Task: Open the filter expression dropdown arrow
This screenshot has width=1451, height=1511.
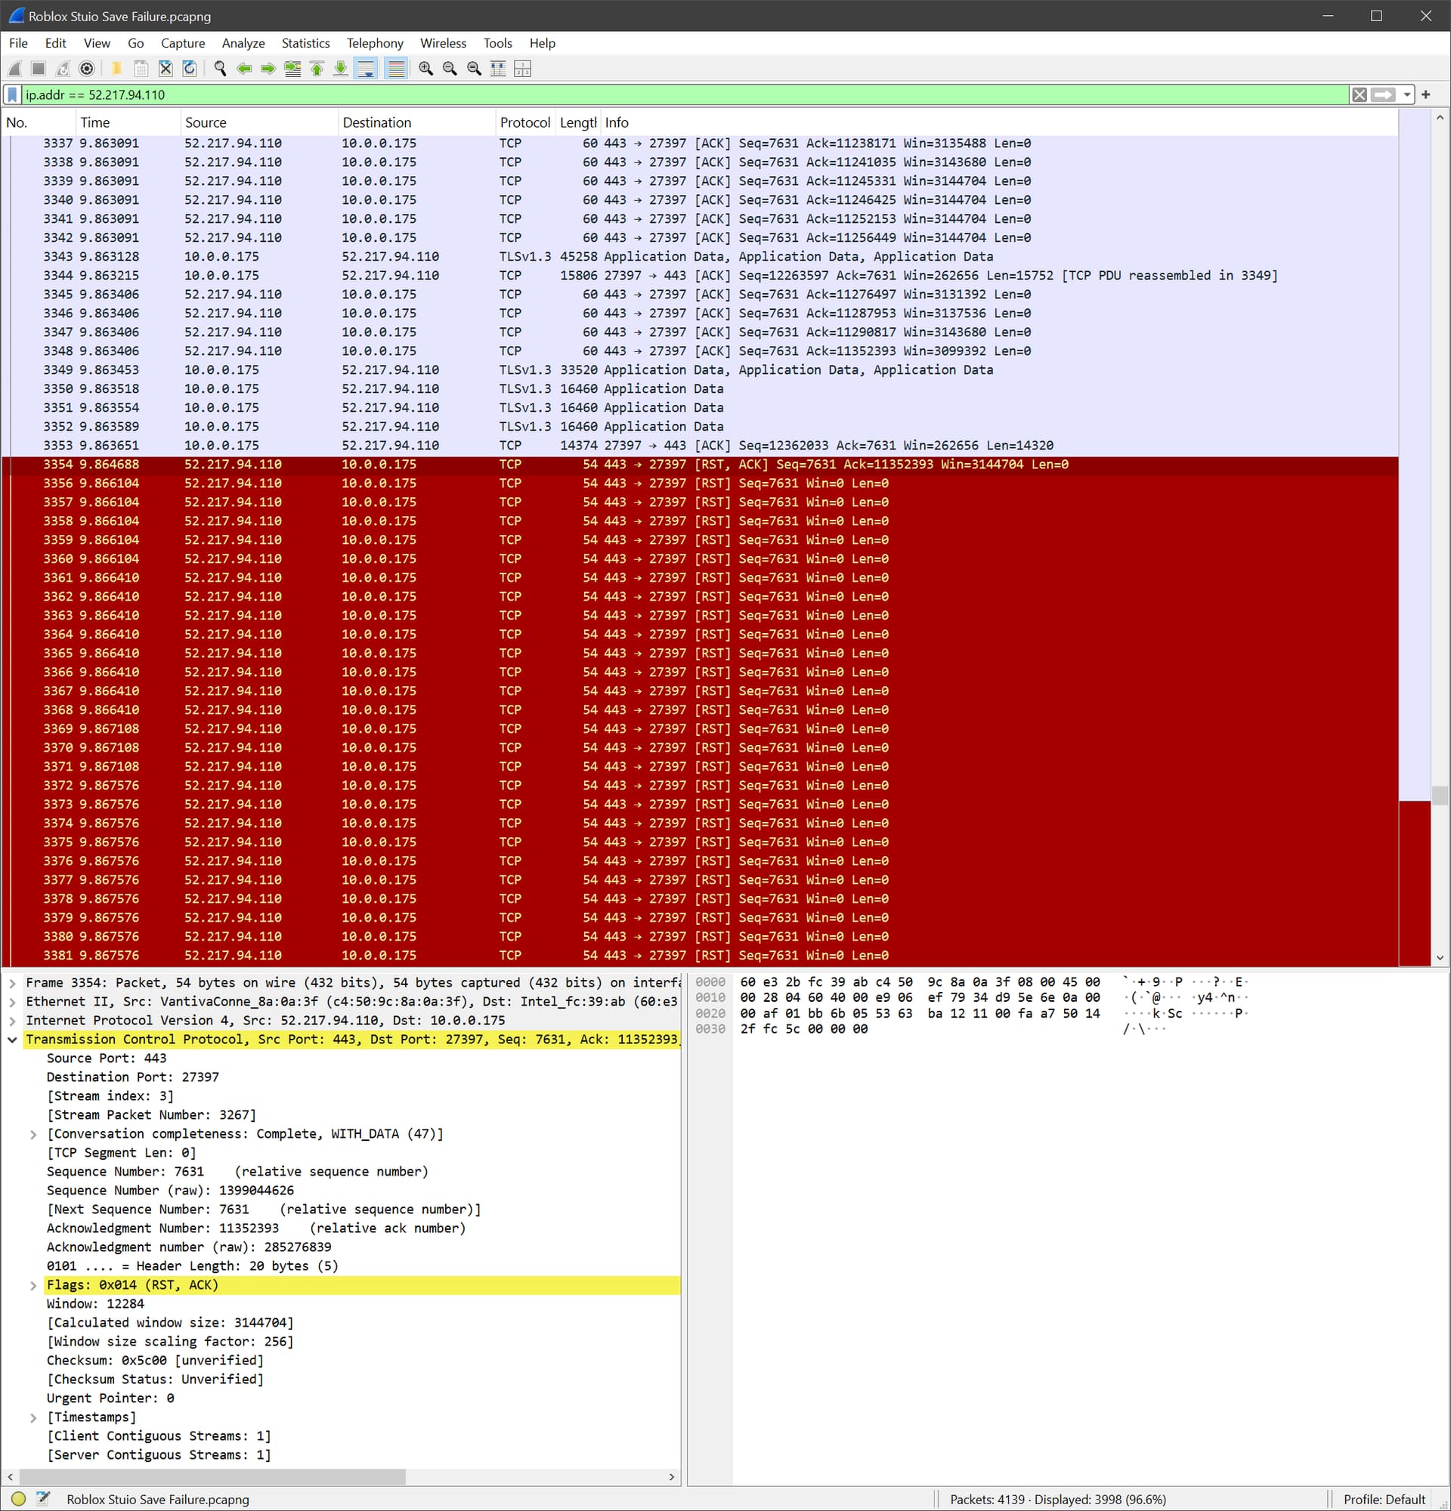Action: click(1406, 95)
